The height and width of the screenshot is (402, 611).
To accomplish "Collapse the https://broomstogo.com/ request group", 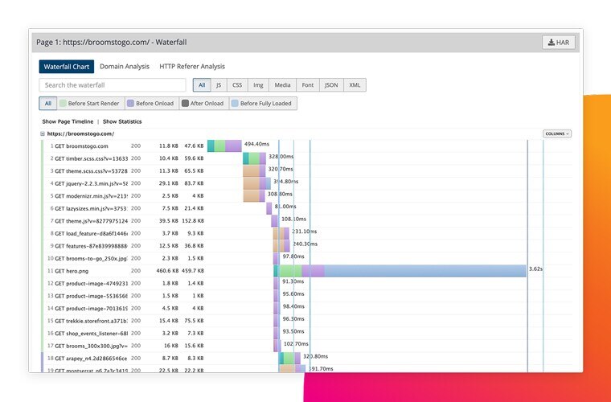I will pos(43,133).
